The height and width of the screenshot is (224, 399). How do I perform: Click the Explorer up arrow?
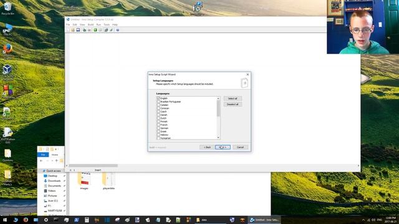[x=56, y=161]
